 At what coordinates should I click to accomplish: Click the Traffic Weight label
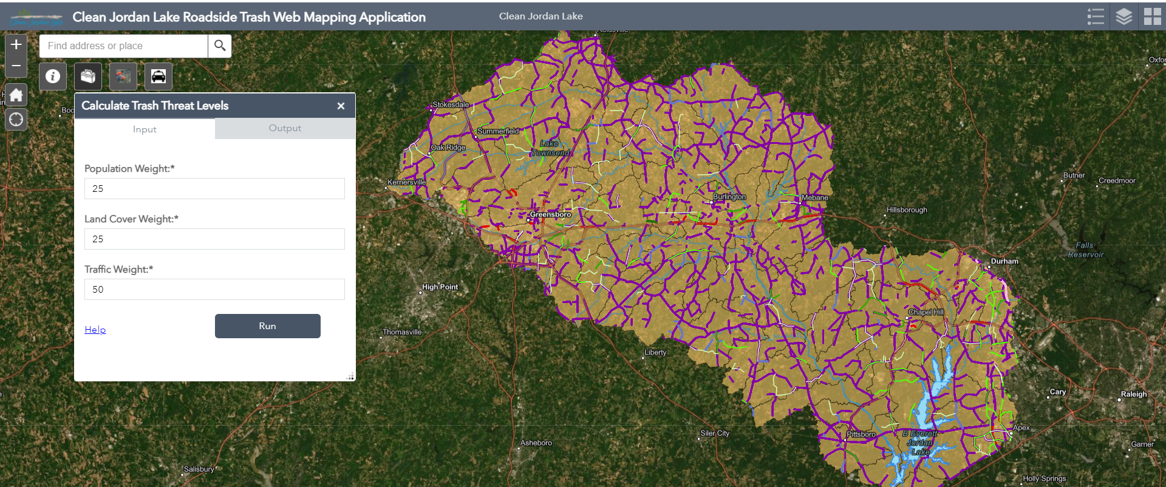(118, 269)
